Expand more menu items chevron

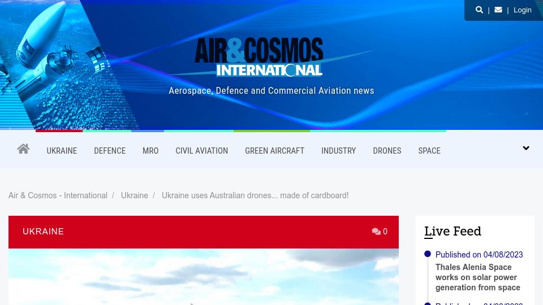[x=525, y=148]
